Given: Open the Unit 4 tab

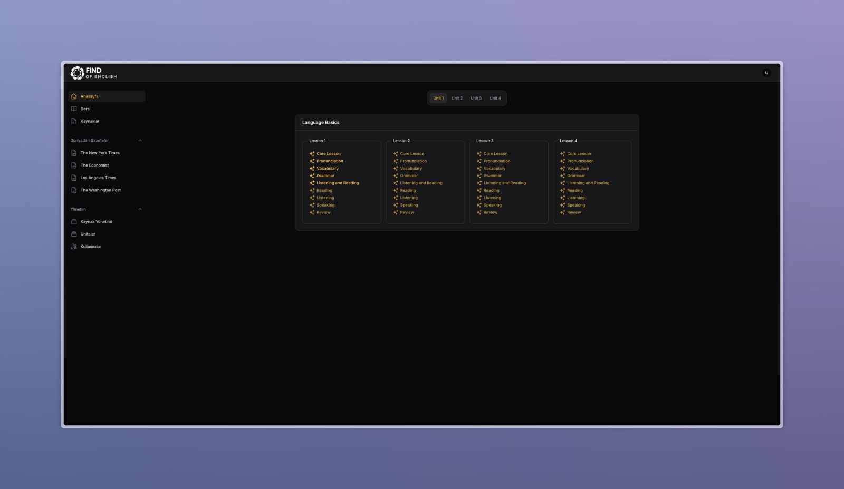Looking at the screenshot, I should tap(495, 98).
